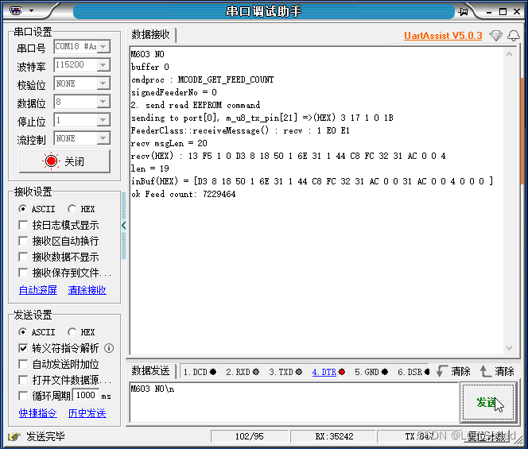Click the receive area scroll up arrow

[x=509, y=54]
